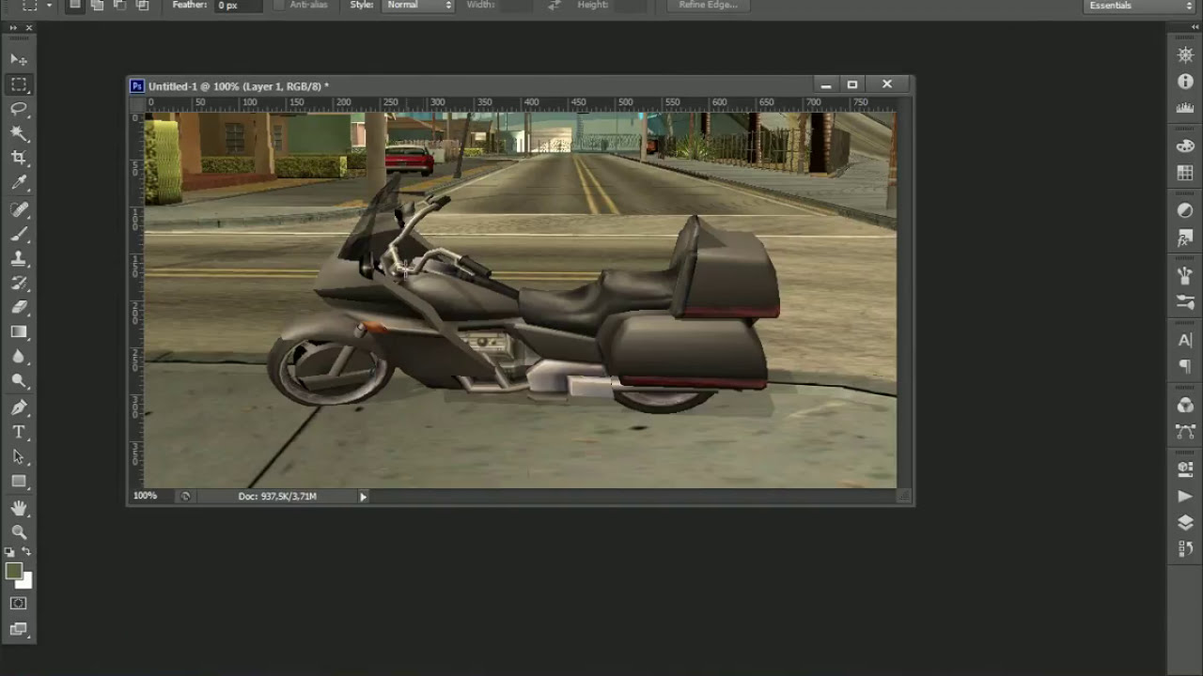Screen dimensions: 1203x676
Task: Expand the right dock panels arrow
Action: [x=1194, y=28]
